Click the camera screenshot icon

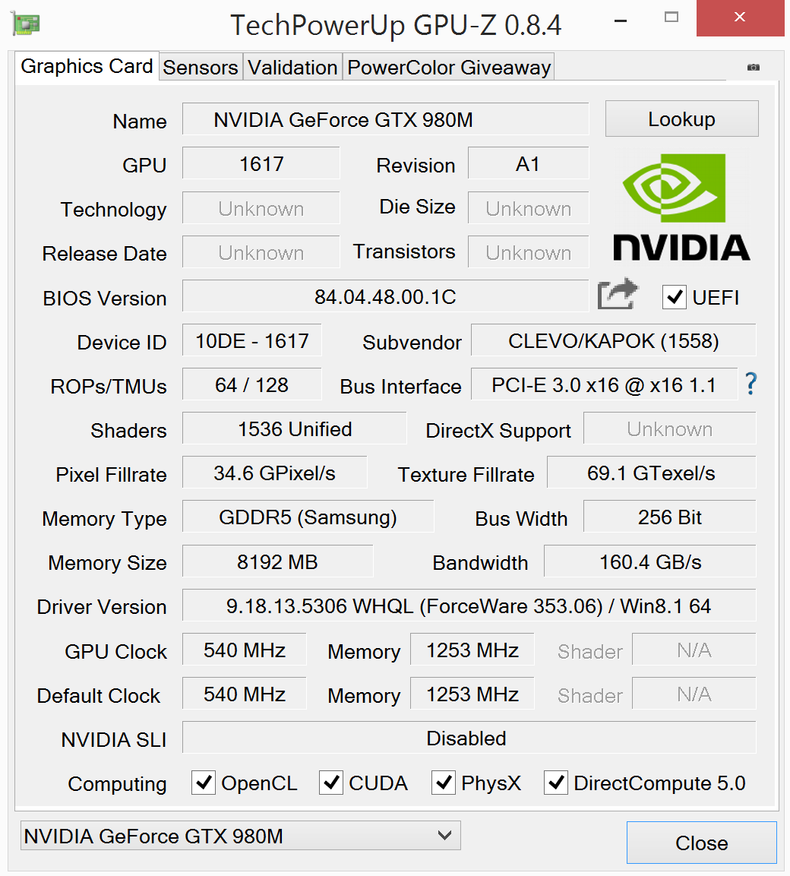(753, 67)
